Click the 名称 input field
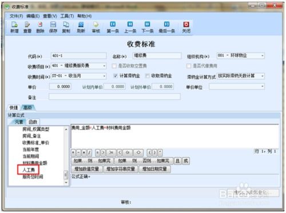The image size is (286, 213). point(157,56)
